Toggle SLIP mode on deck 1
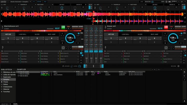Viewport: 187px width, 105px height. 78,36
